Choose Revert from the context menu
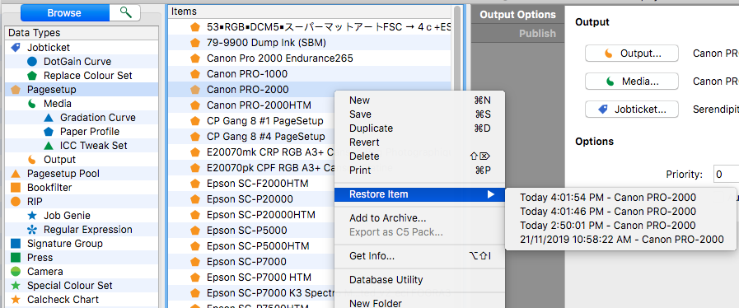Image resolution: width=739 pixels, height=308 pixels. tap(419, 142)
